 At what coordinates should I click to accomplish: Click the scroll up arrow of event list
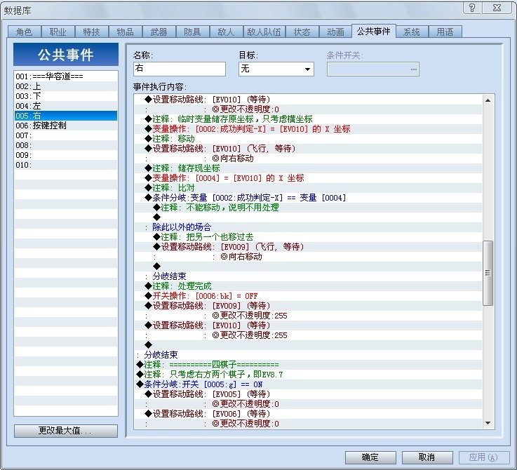[x=488, y=100]
